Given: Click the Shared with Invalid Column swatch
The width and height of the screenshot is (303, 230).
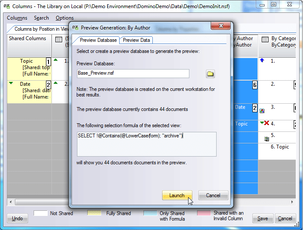Looking at the screenshot, I should coord(204,213).
